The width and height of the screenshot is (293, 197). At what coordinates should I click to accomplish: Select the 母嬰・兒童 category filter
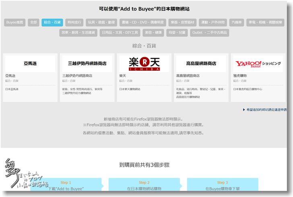177,33
